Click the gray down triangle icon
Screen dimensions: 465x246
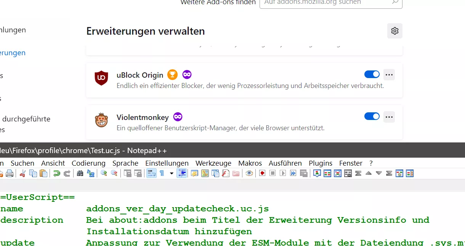coord(378,173)
